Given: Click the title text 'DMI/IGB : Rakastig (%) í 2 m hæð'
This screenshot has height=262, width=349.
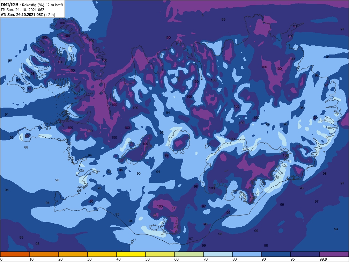Looking at the screenshot, I should point(32,5).
